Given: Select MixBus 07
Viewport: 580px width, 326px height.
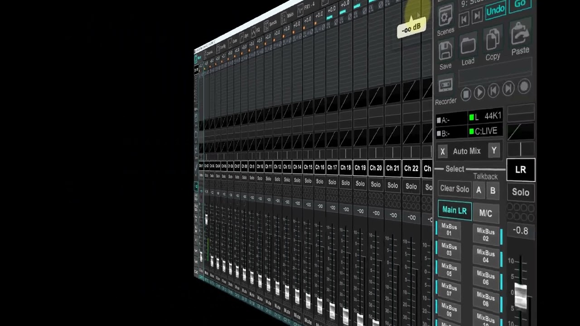Looking at the screenshot, I should pos(449,290).
